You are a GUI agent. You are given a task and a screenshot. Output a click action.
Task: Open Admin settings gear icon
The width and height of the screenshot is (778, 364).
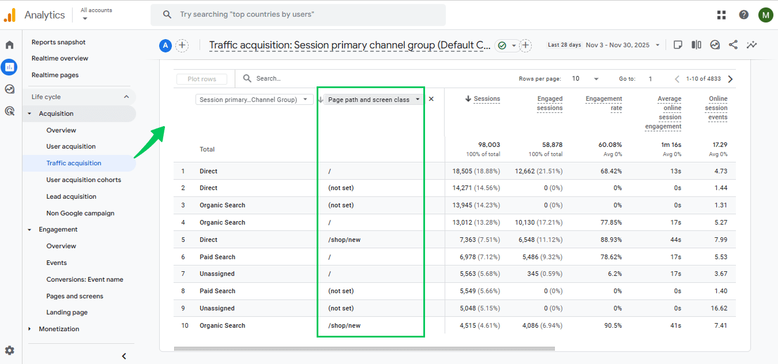pyautogui.click(x=9, y=350)
